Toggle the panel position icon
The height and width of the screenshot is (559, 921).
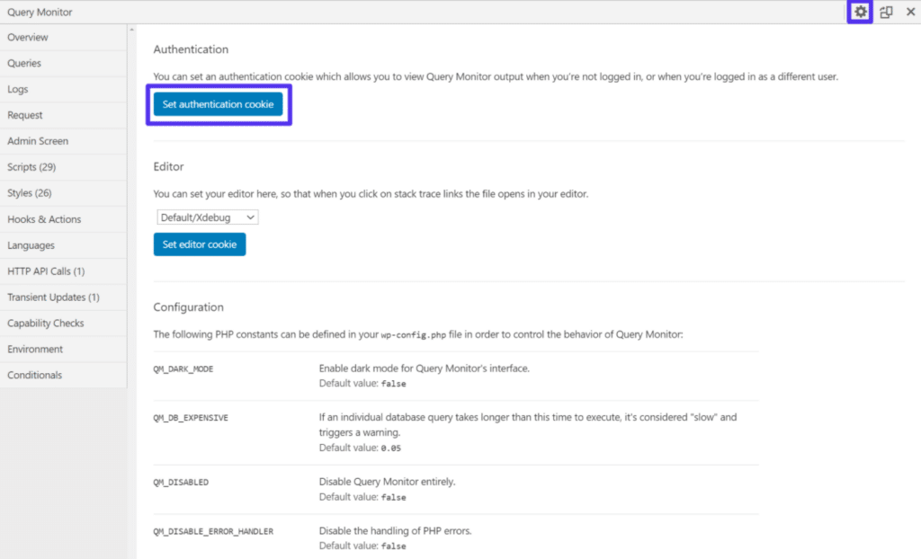tap(885, 12)
